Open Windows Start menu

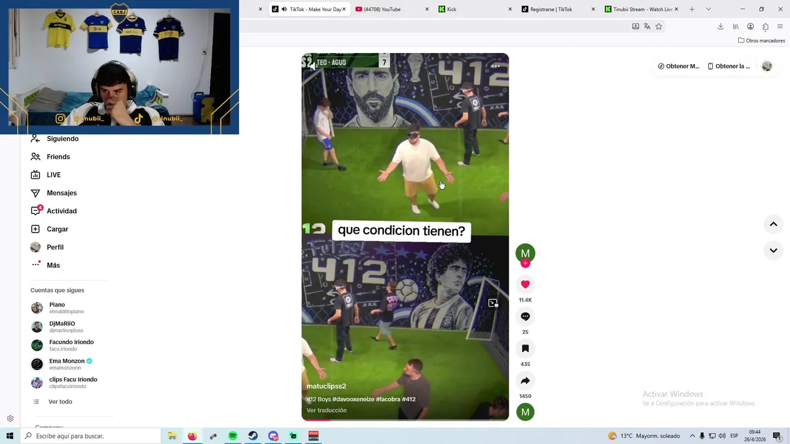pos(10,436)
